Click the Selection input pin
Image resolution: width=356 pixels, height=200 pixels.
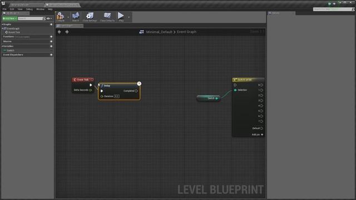pyautogui.click(x=235, y=90)
